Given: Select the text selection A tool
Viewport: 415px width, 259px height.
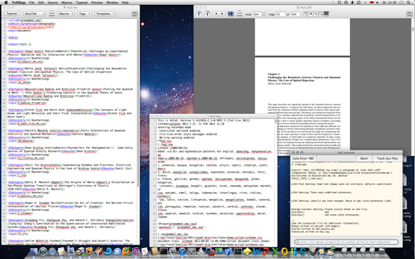Looking at the screenshot, I should click(311, 14).
